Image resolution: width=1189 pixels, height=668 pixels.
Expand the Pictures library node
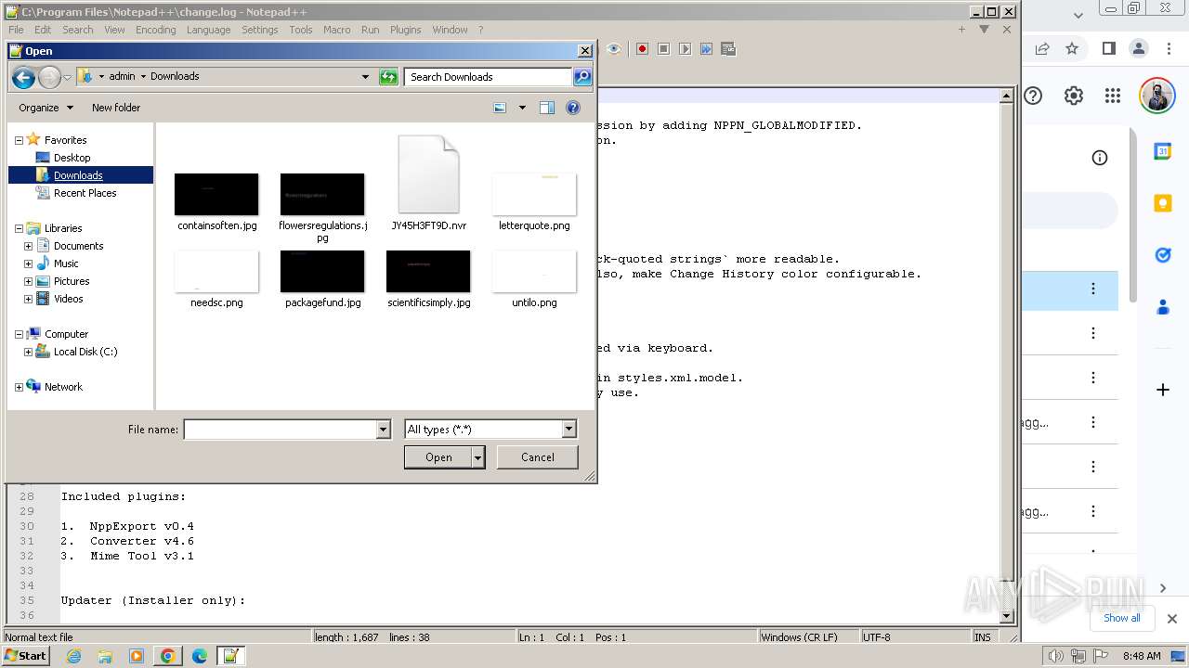click(28, 281)
